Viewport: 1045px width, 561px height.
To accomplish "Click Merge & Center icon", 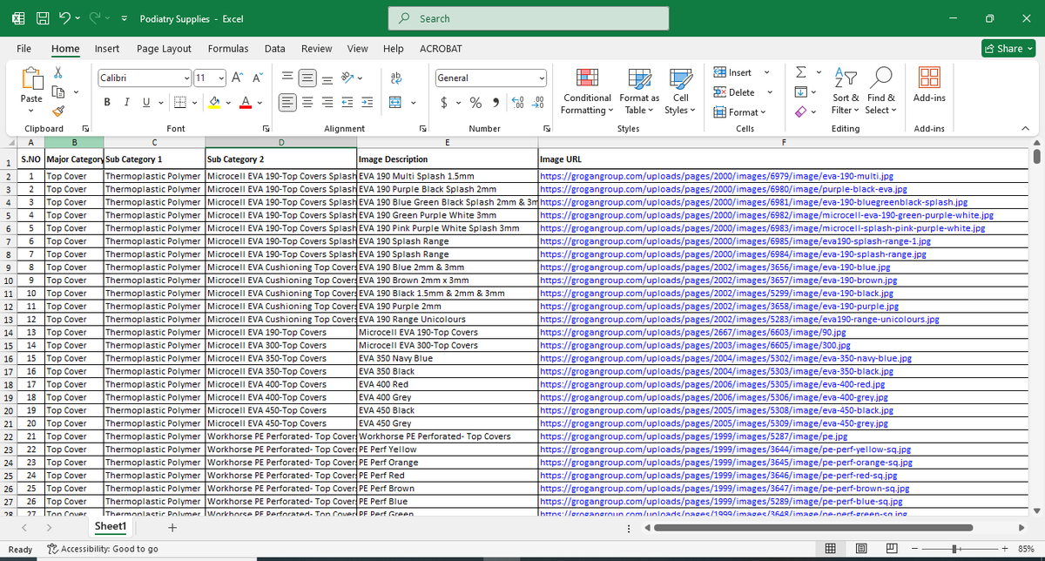I will [x=394, y=103].
